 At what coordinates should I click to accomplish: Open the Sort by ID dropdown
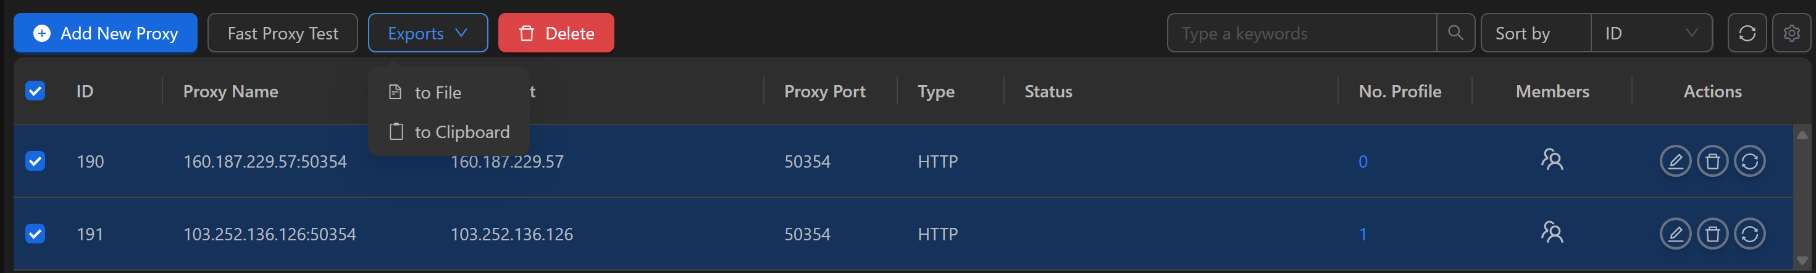1651,33
